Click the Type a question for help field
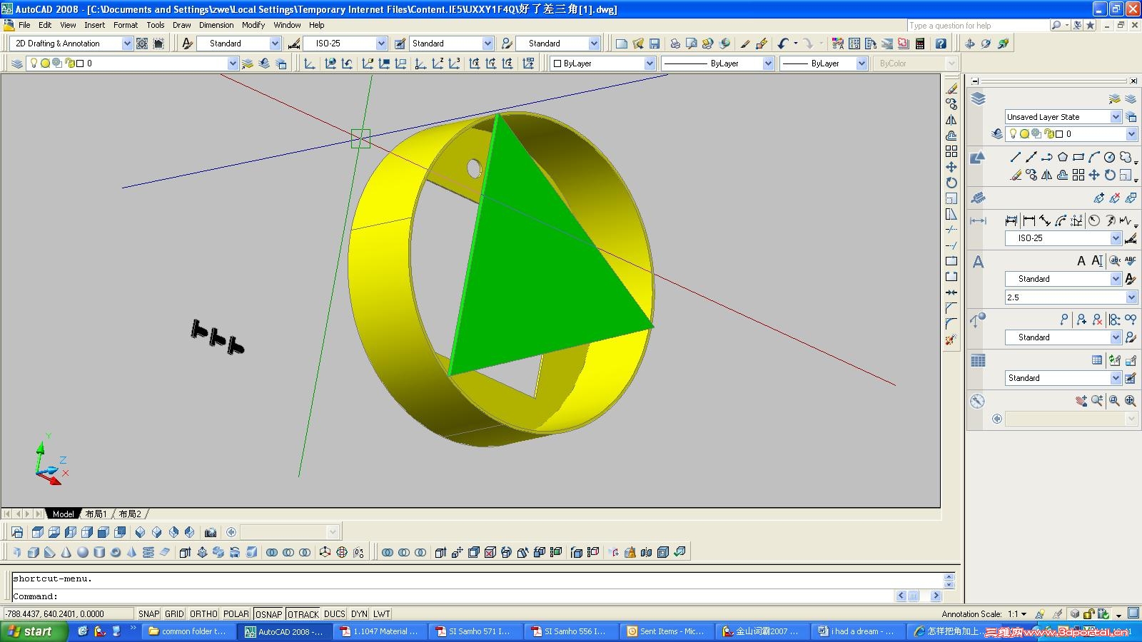This screenshot has height=642, width=1142. pos(977,26)
